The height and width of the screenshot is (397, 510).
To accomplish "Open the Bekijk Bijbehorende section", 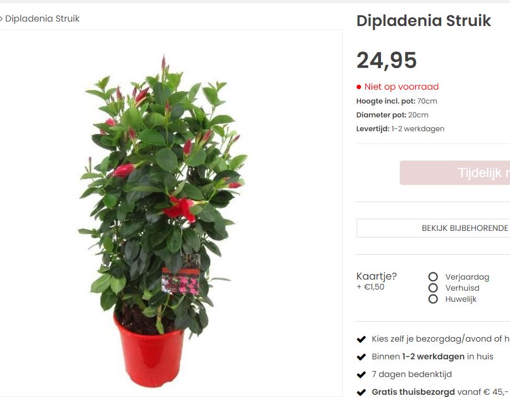I will tap(433, 228).
